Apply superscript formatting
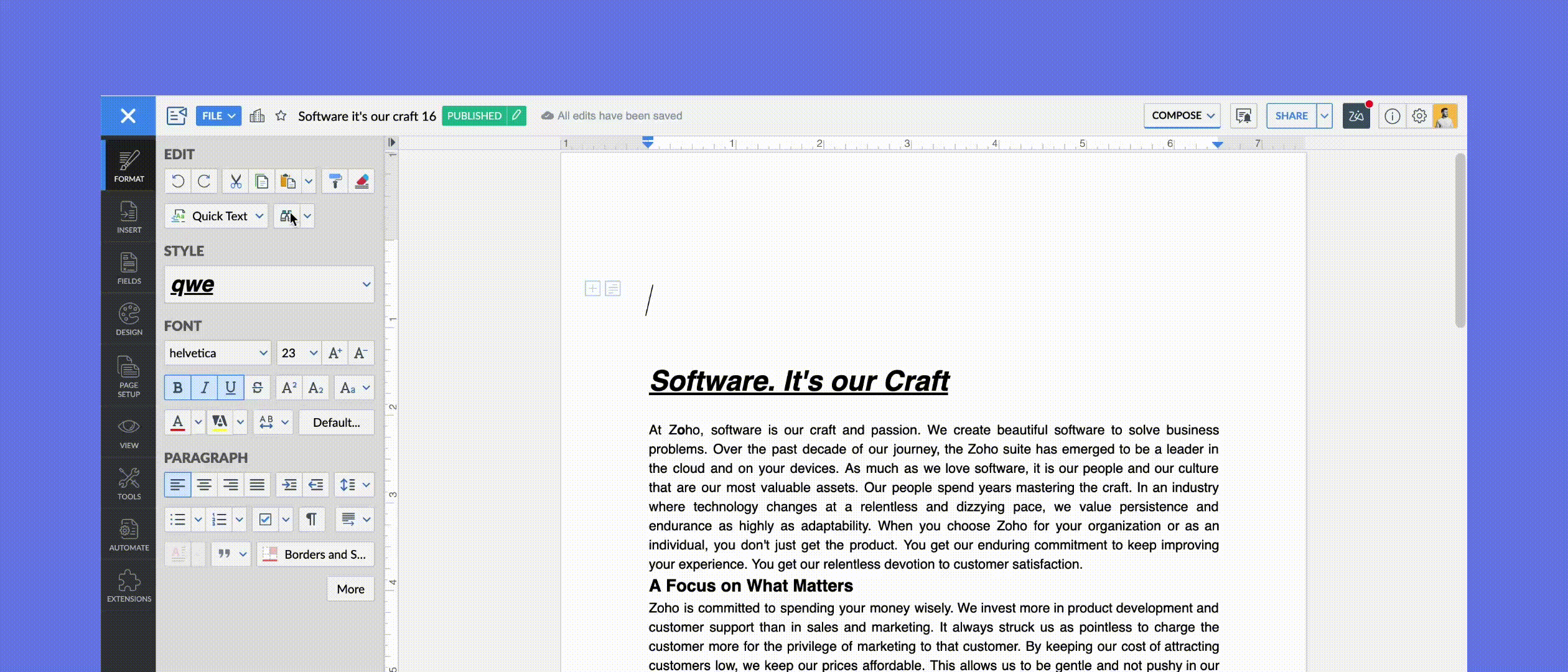 click(x=289, y=388)
